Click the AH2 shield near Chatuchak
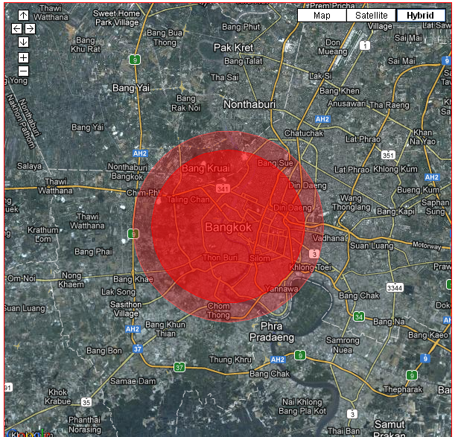The image size is (458, 437). point(322,119)
